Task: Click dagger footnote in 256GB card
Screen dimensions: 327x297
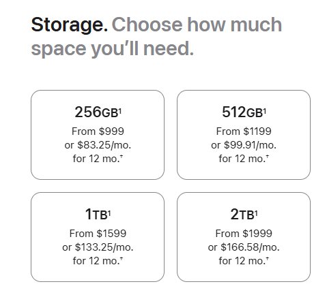Action: click(122, 156)
